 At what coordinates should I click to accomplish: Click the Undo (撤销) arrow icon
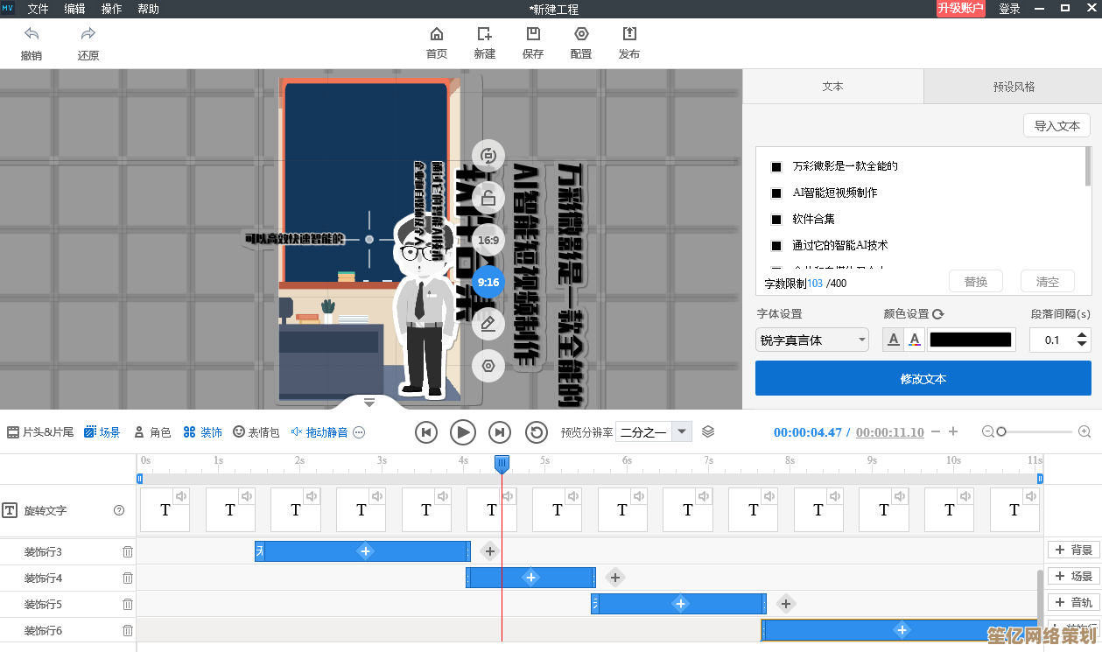[x=32, y=35]
